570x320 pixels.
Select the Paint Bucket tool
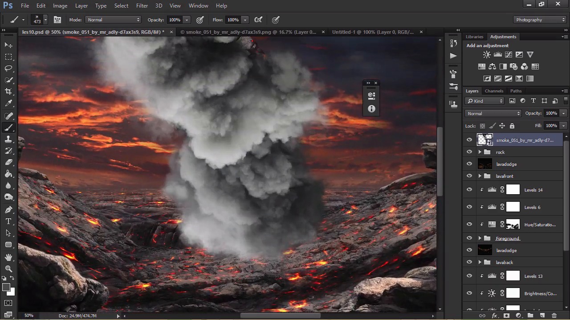click(8, 174)
